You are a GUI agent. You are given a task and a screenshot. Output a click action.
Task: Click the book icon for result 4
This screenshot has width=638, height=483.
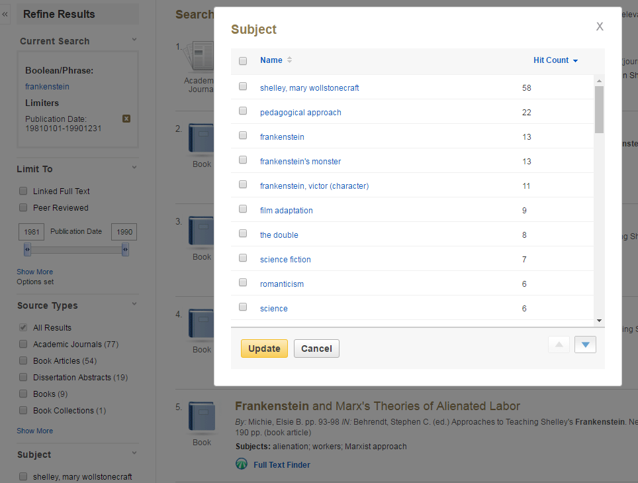point(201,324)
